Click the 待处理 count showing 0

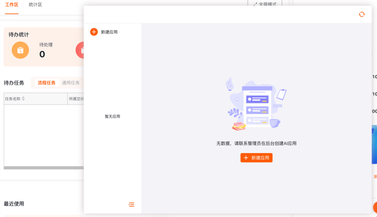click(x=42, y=54)
